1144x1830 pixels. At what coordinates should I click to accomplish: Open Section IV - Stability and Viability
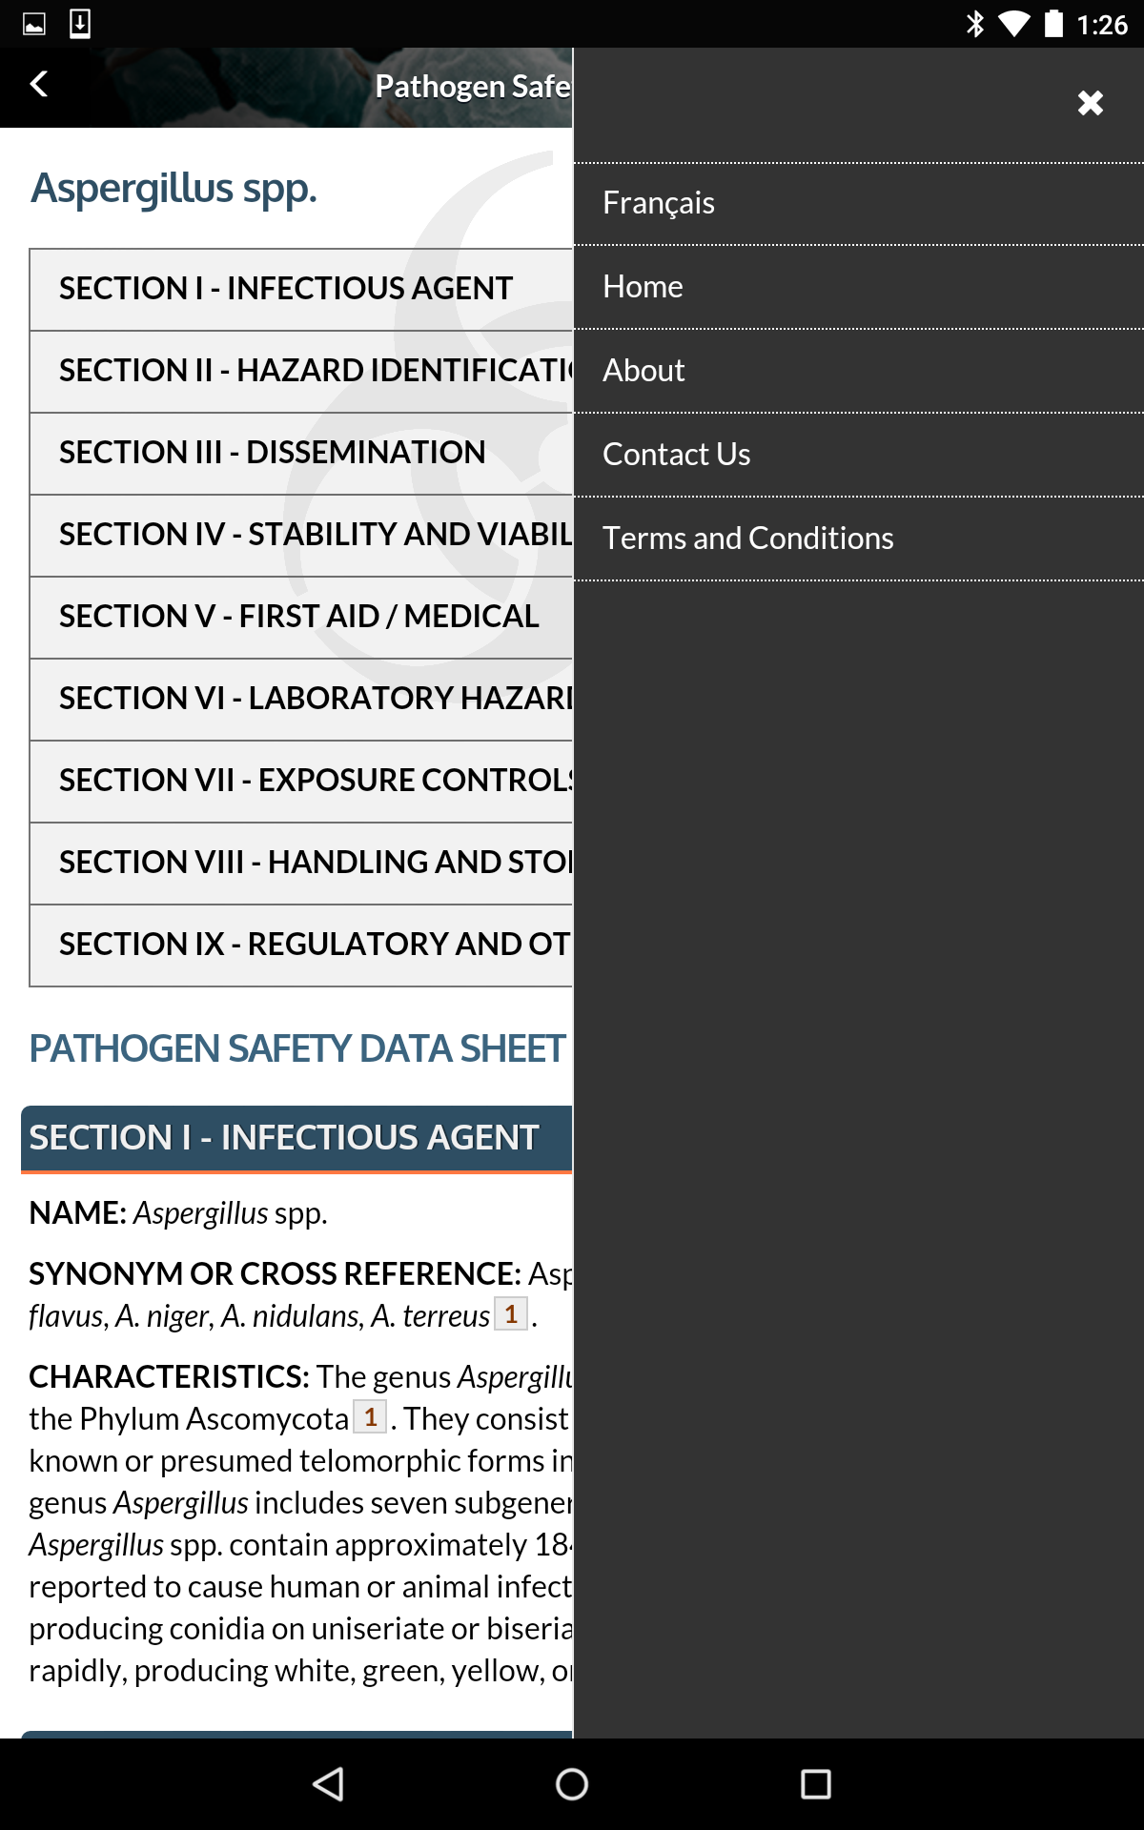[301, 535]
